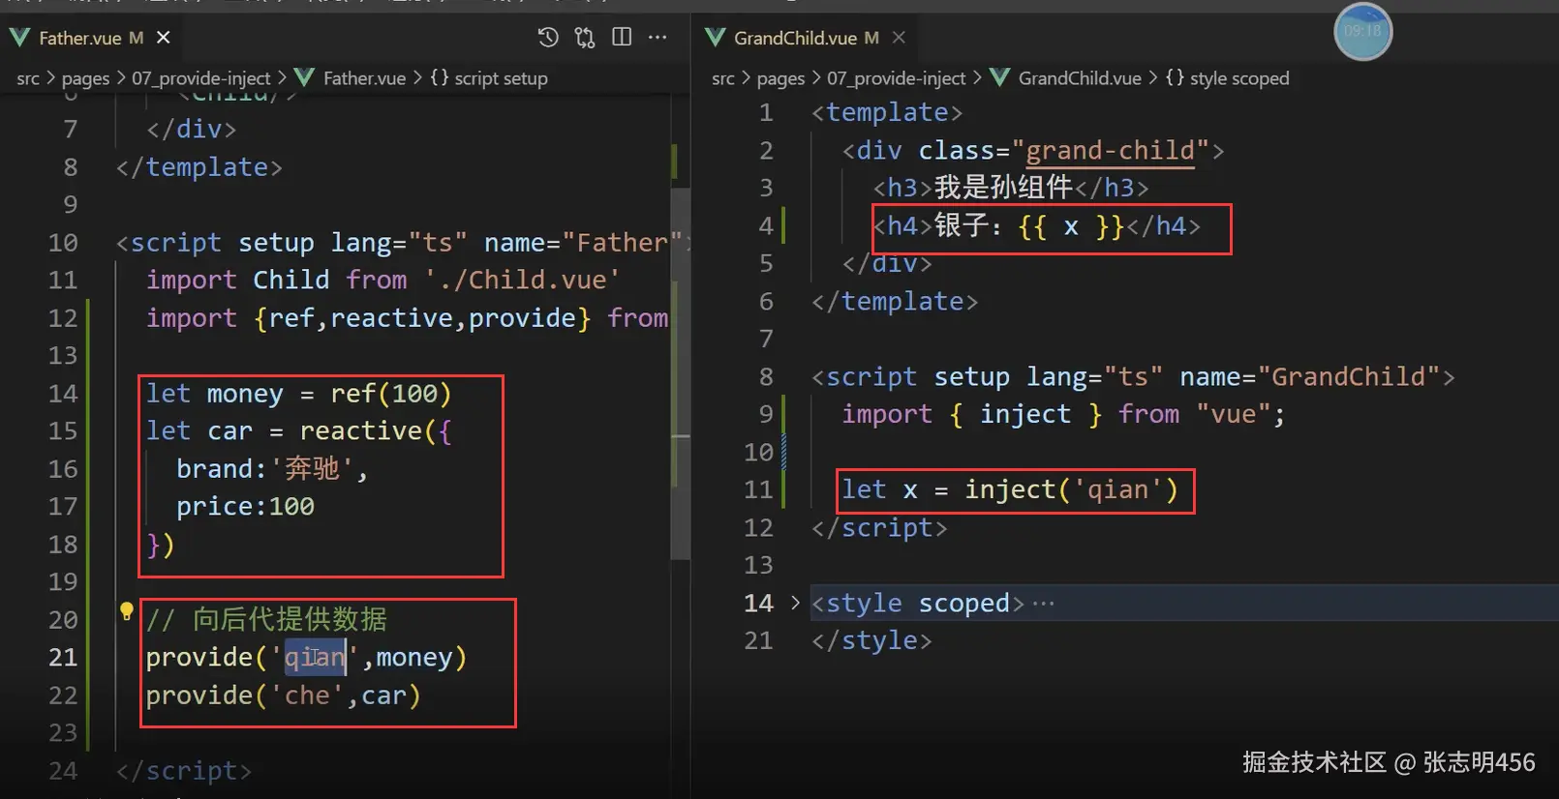Viewport: 1559px width, 799px height.
Task: Click the open changes compare icon
Action: pyautogui.click(x=585, y=38)
